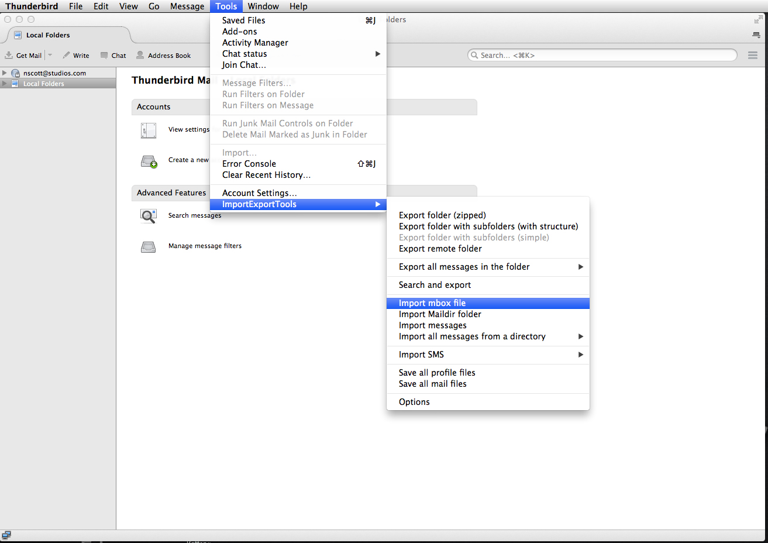Viewport: 768px width, 543px height.
Task: Expand Export all messages in the folder
Action: (488, 267)
